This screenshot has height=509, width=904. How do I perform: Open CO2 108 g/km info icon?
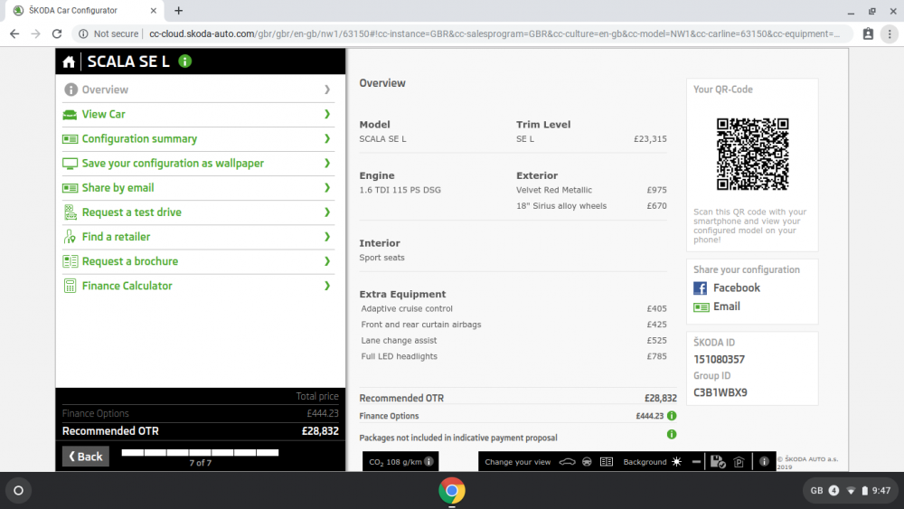coord(428,461)
